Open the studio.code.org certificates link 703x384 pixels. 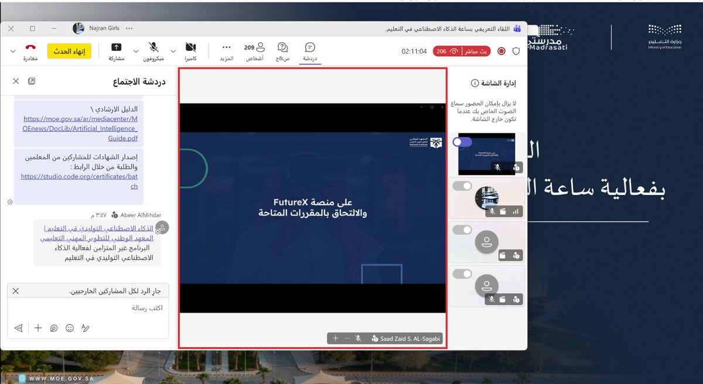[80, 181]
